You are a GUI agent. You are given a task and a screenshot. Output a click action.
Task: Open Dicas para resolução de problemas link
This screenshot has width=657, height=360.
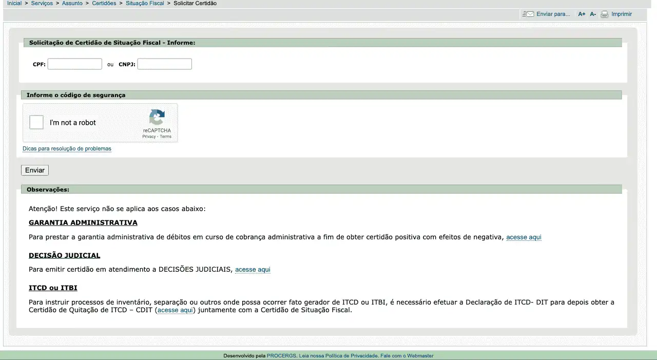point(67,149)
